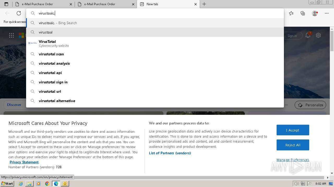Close the New tab tab
334x187 pixels.
tap(196, 4)
